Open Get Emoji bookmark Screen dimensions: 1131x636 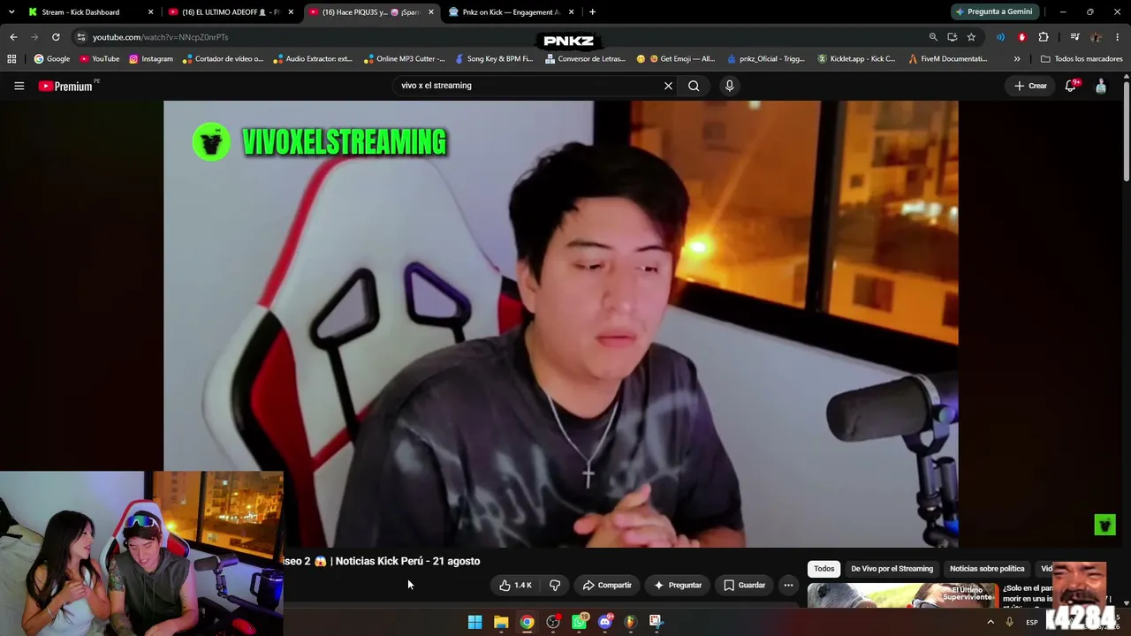tap(675, 59)
